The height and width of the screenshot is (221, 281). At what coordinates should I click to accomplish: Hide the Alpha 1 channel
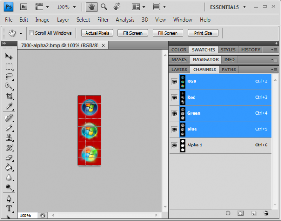coord(174,145)
